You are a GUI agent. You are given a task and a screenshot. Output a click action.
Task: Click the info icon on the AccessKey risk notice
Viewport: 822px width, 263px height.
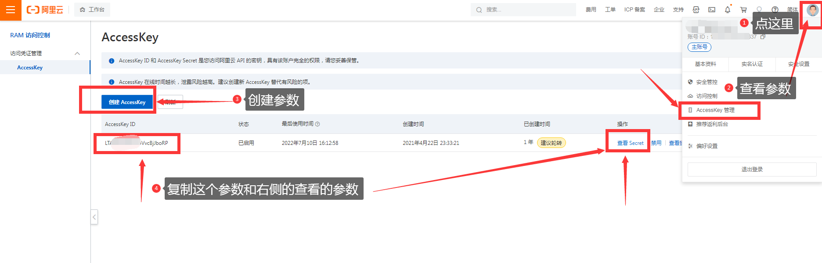point(112,82)
